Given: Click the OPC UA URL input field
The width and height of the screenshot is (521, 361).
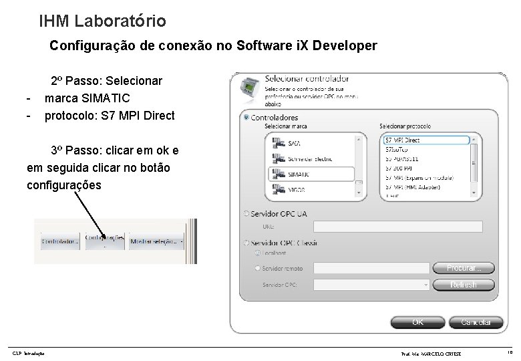Looking at the screenshot, I should click(397, 227).
